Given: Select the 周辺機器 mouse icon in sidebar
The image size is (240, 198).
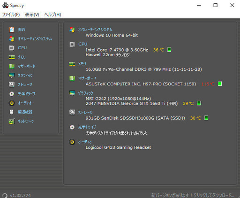Looking at the screenshot, I should 12,112.
